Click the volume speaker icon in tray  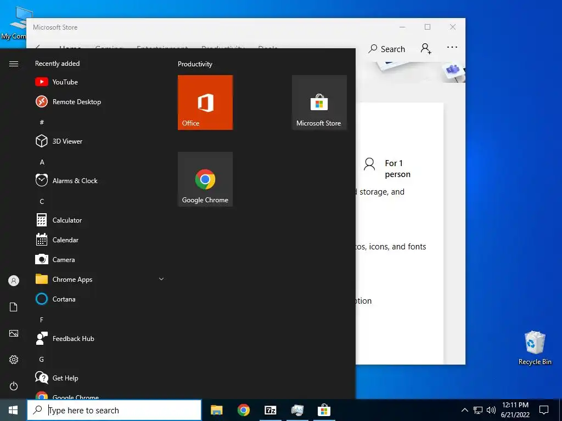[491, 410]
